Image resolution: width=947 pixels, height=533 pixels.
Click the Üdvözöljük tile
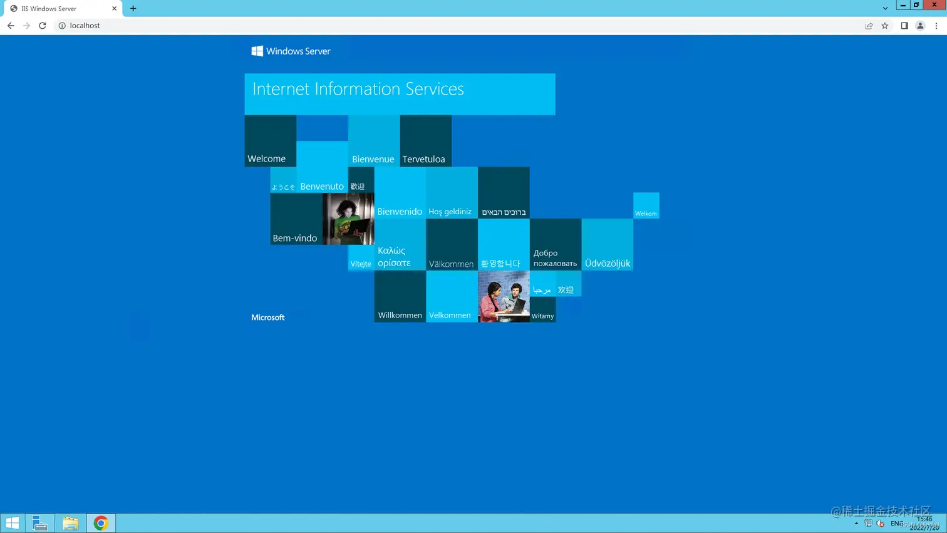[x=608, y=245]
